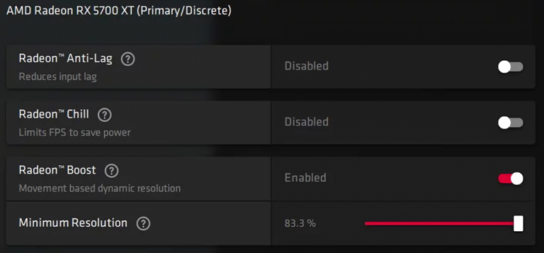
Task: Click the Minimum Resolution label text
Action: (73, 222)
